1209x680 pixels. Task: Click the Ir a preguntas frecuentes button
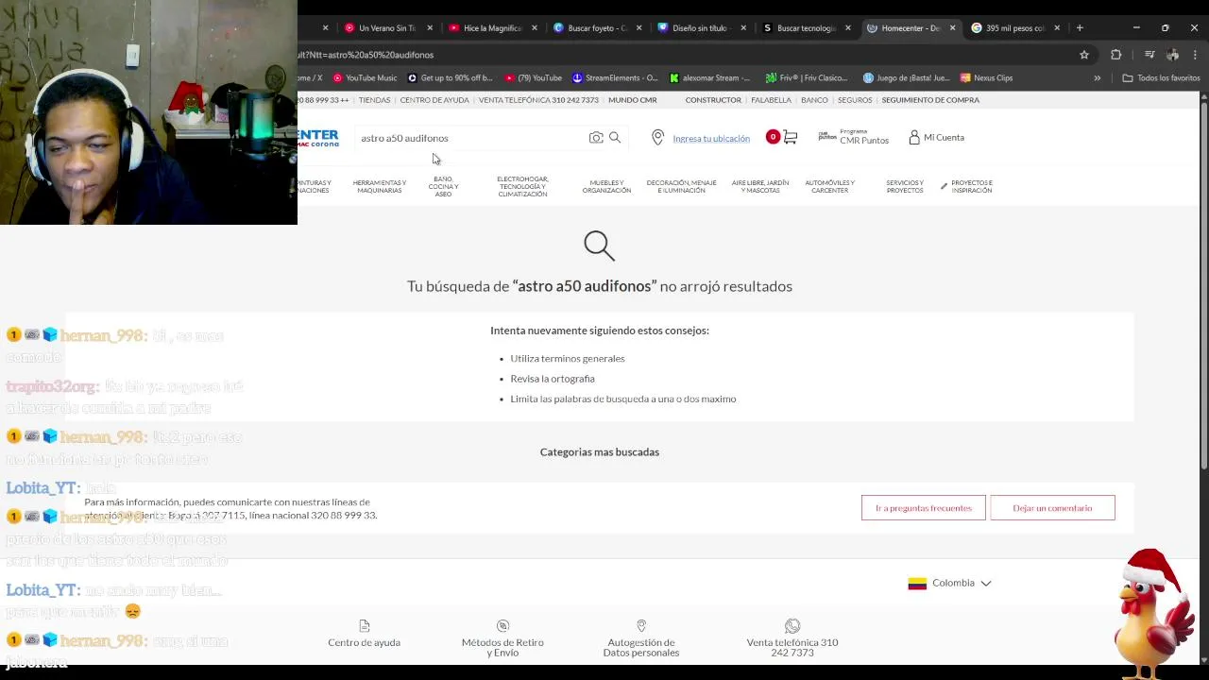[x=924, y=508]
